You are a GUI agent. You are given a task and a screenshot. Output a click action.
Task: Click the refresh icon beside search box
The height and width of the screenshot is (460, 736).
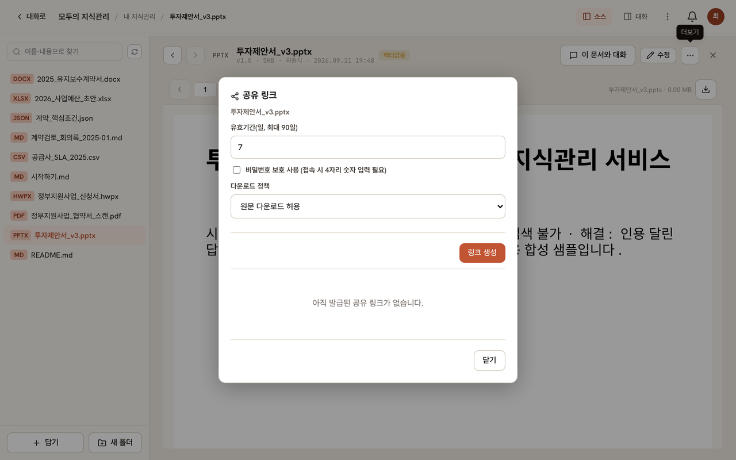pyautogui.click(x=135, y=52)
